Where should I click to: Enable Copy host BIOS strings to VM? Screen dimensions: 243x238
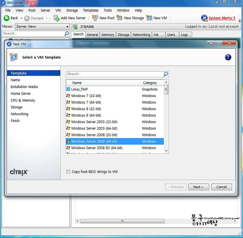(68, 171)
